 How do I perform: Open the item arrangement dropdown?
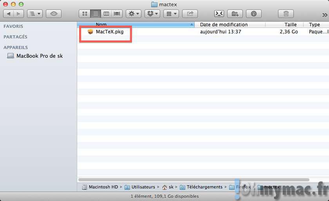tap(171, 14)
